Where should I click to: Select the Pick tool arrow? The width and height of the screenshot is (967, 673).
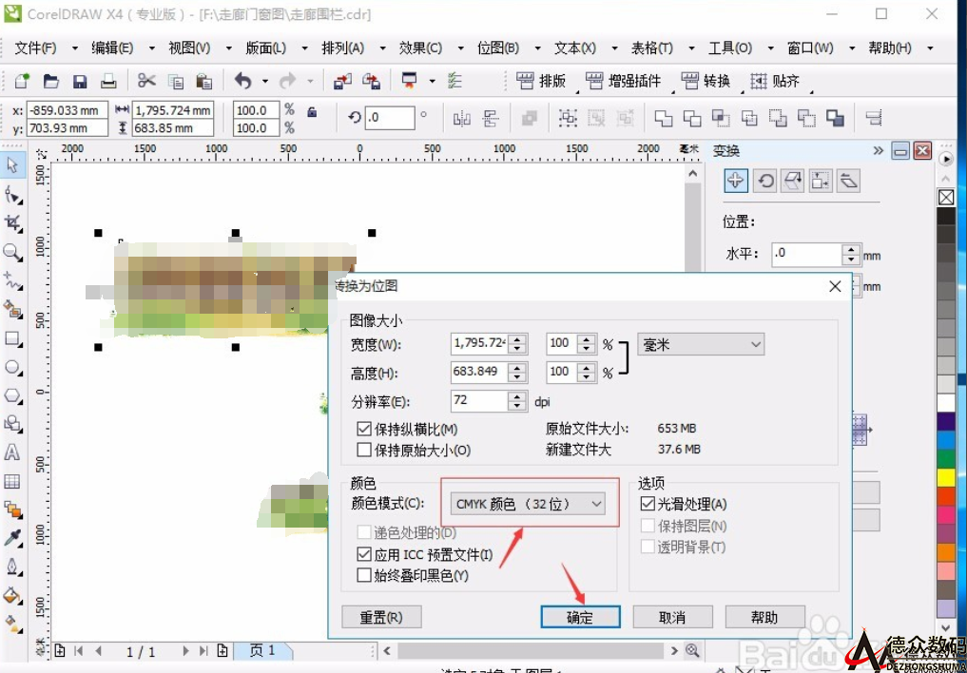pyautogui.click(x=12, y=165)
